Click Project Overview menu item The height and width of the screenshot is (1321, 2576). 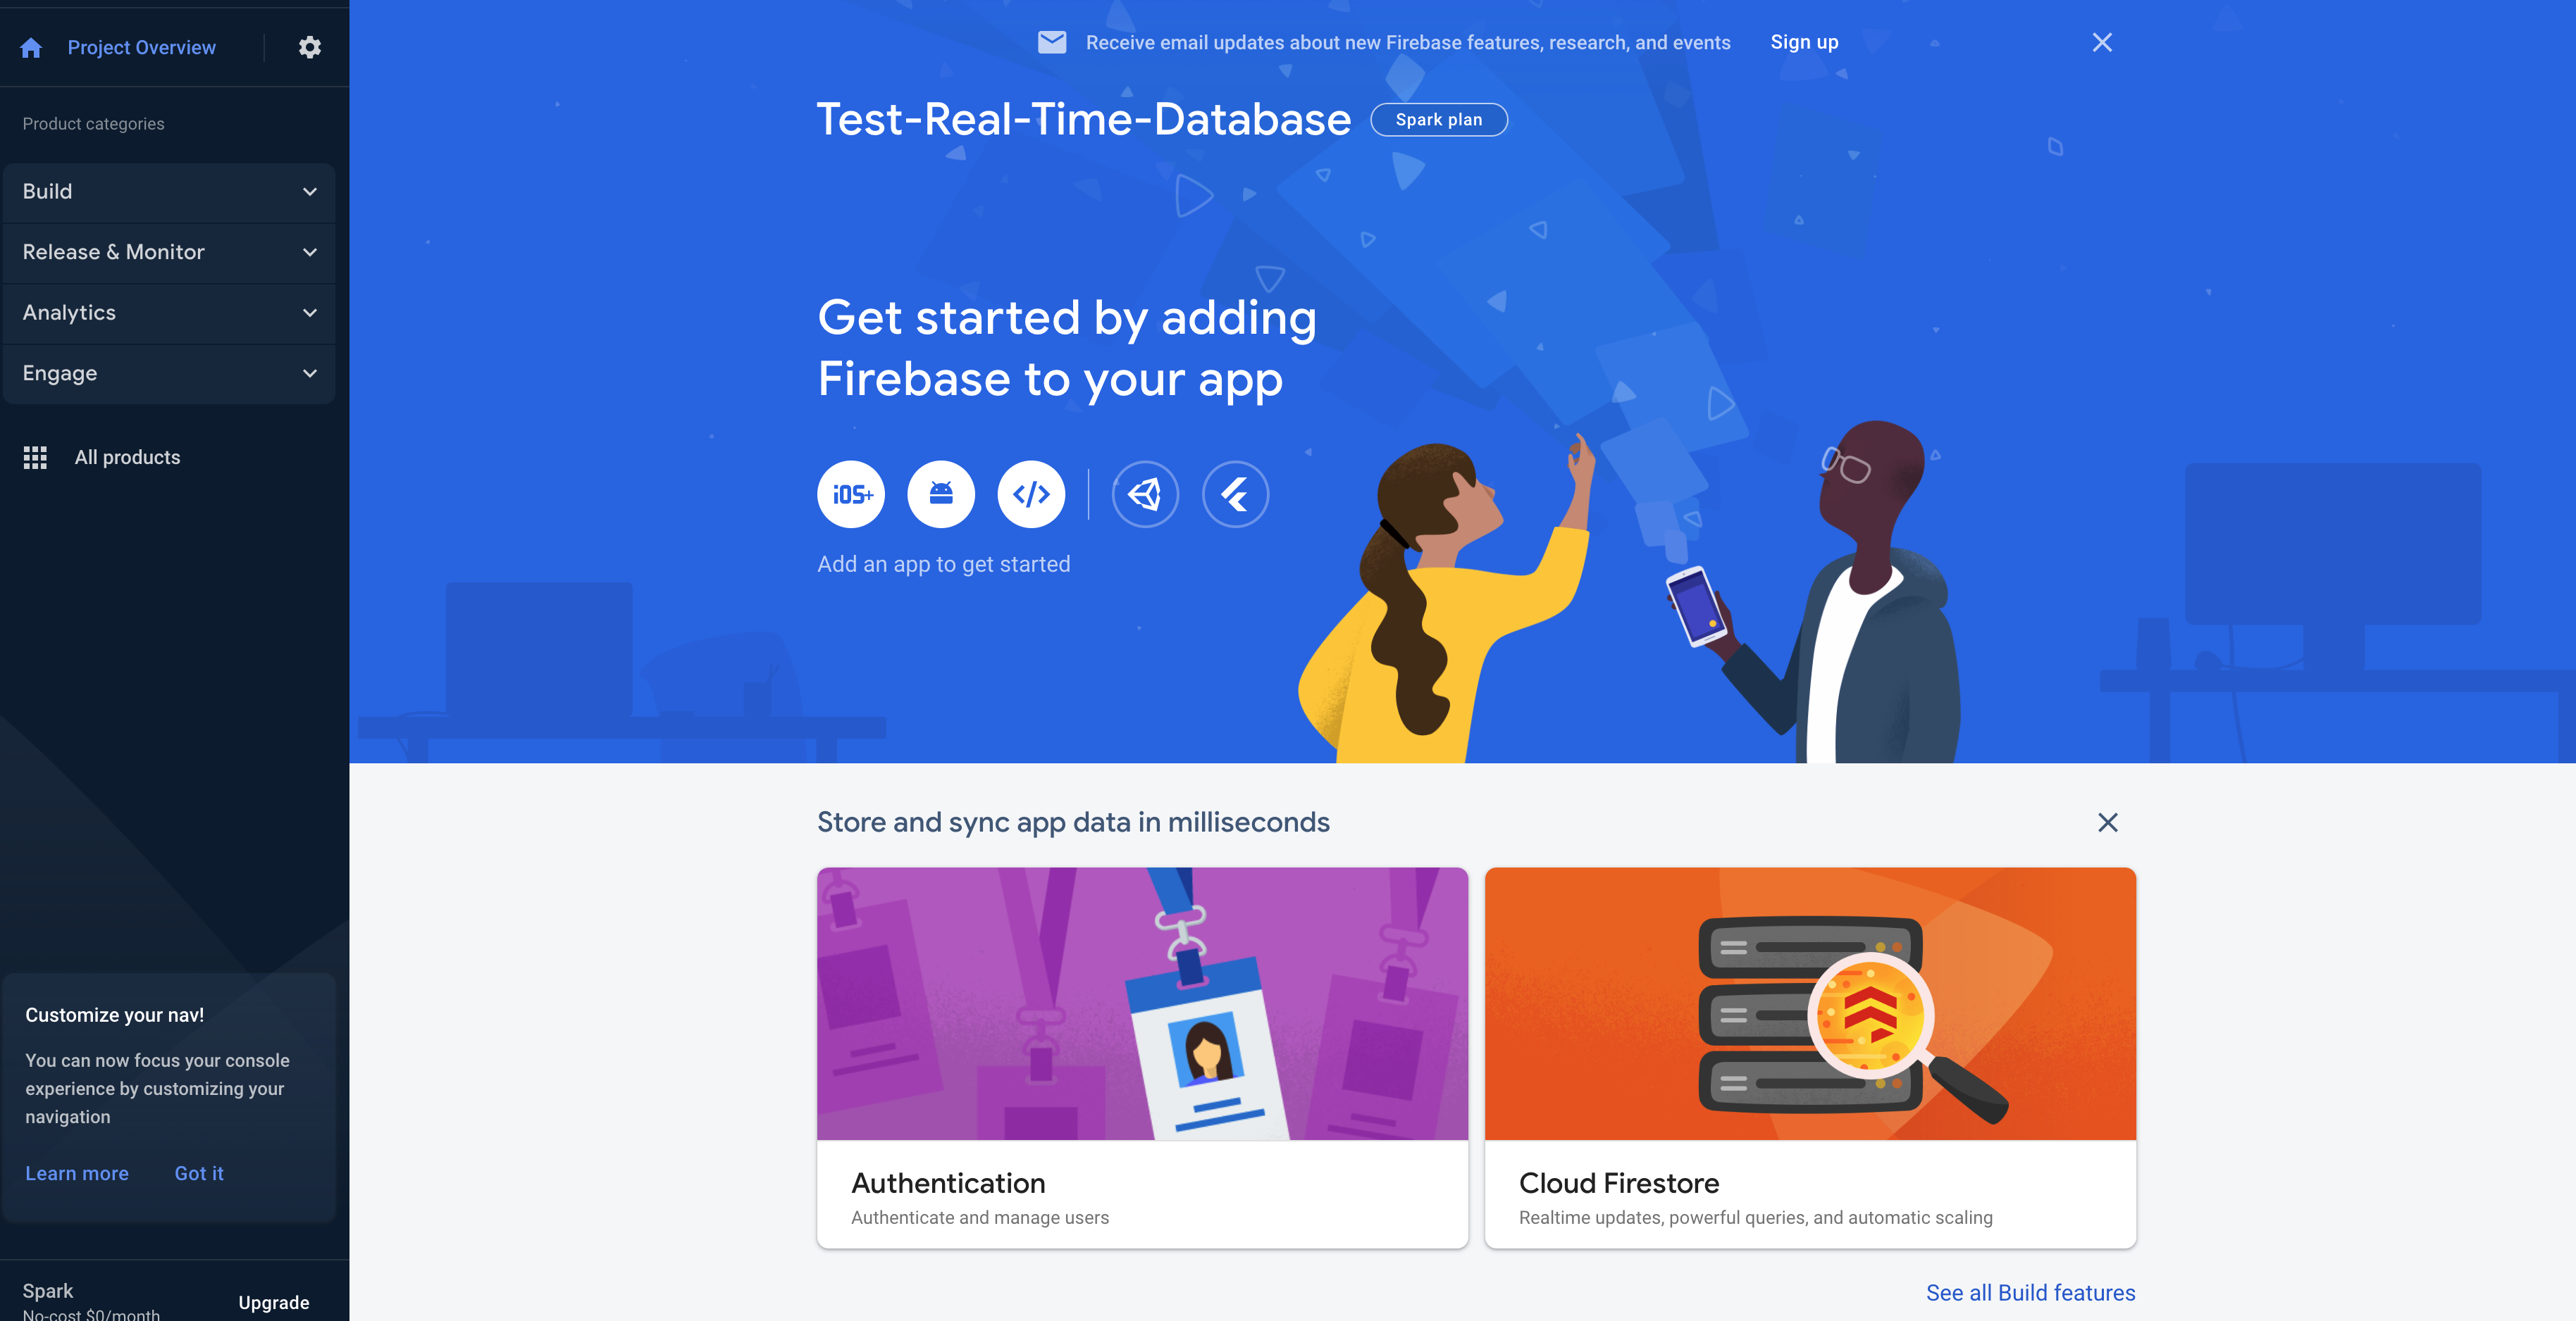click(x=140, y=46)
